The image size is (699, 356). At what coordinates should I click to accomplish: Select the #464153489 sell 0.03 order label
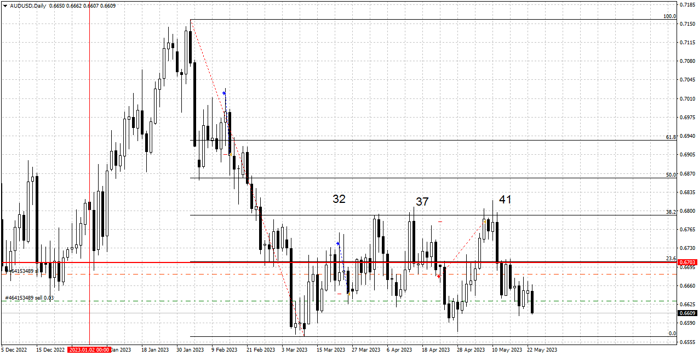[x=30, y=297]
